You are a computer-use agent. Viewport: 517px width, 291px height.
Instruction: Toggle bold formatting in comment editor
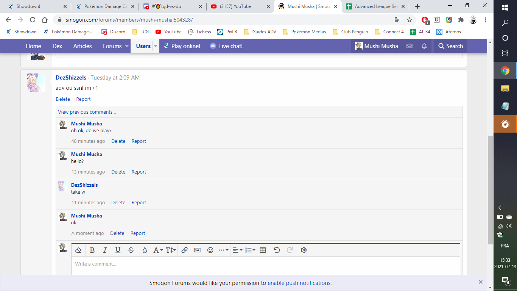click(x=92, y=250)
